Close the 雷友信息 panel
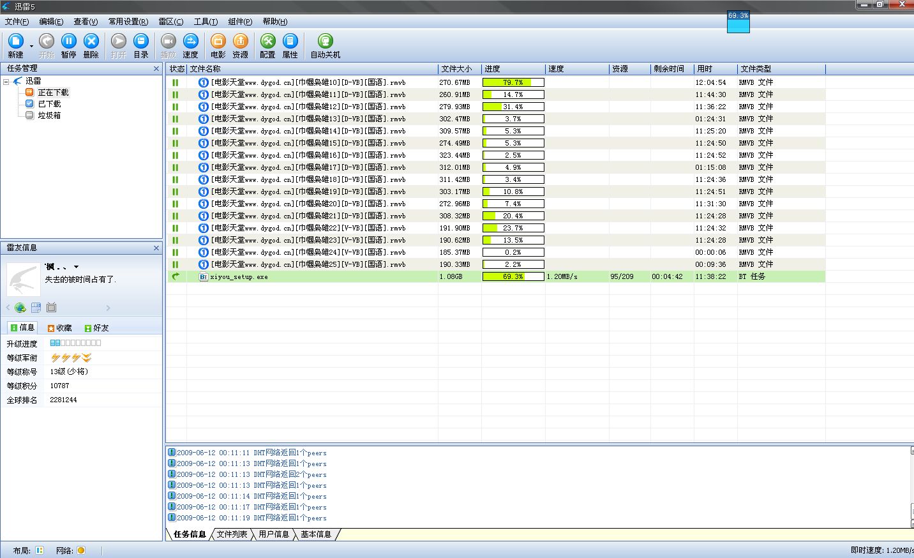Screen dimensions: 914x558 point(156,248)
